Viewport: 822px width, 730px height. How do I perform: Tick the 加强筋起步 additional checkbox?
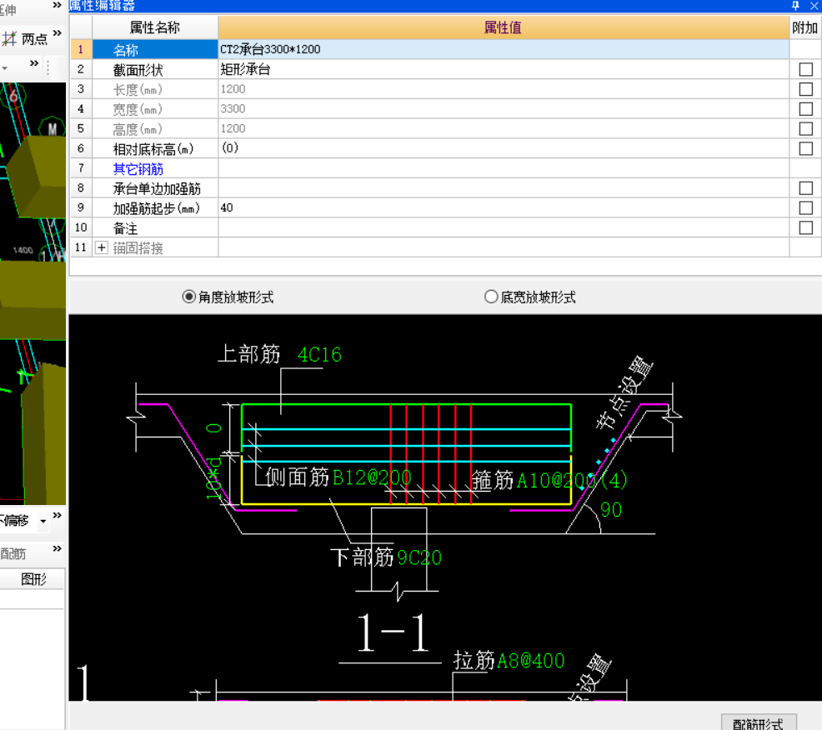coord(806,208)
